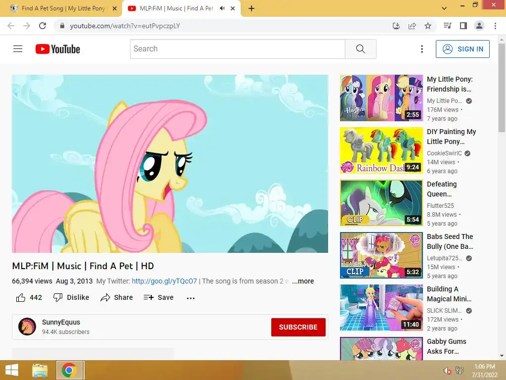This screenshot has height=380, width=506.
Task: Subscribe to SunnyEquus channel
Action: click(x=298, y=327)
